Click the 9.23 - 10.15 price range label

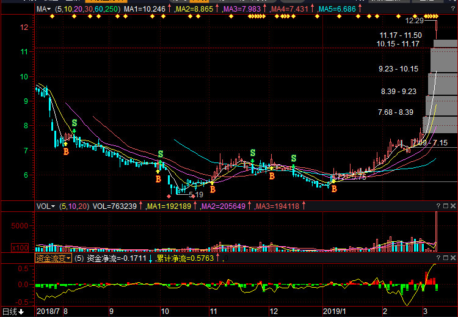click(398, 69)
